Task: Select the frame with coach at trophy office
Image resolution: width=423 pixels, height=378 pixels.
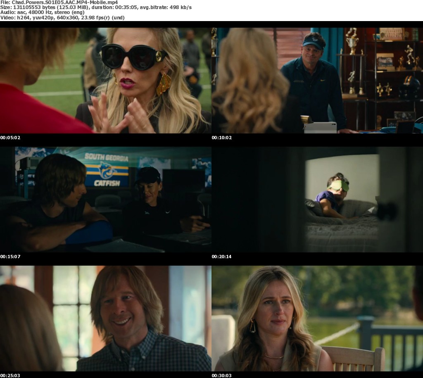Action: pyautogui.click(x=317, y=81)
